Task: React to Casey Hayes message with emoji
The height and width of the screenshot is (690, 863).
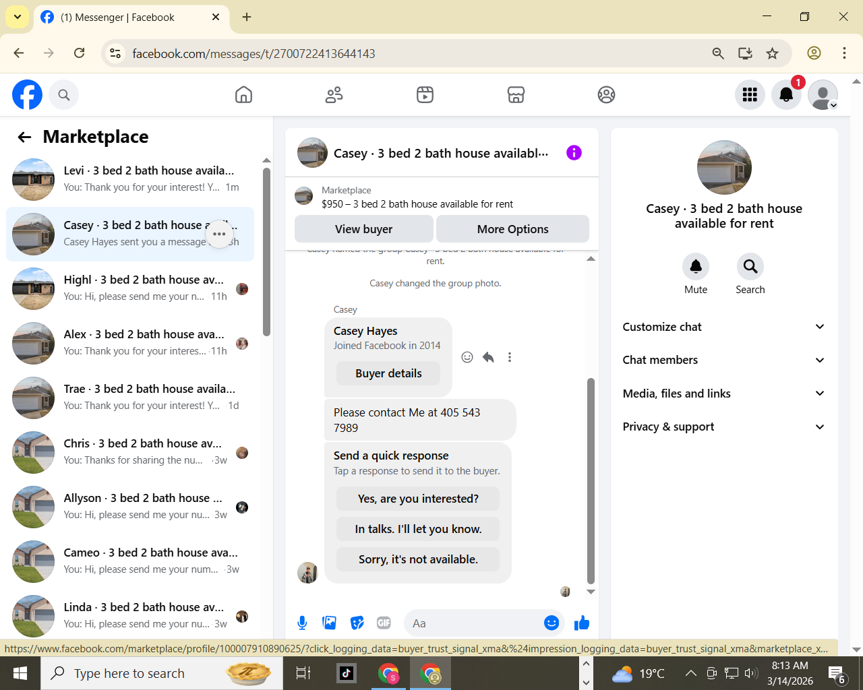Action: [x=467, y=357]
